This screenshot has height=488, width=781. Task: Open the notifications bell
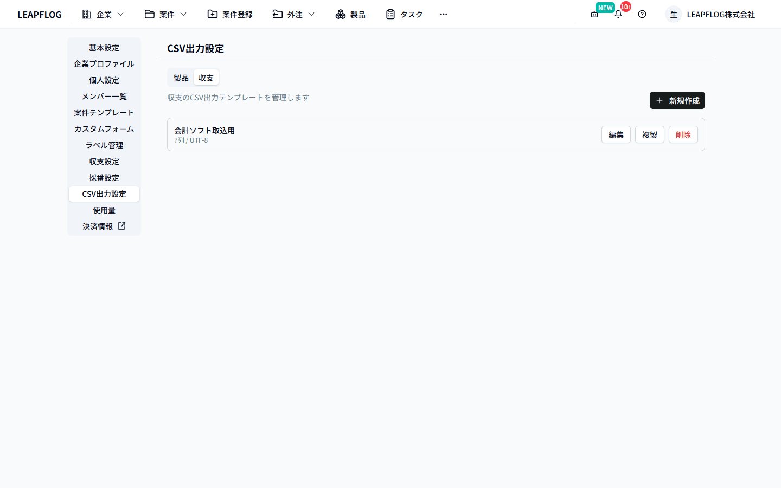(618, 14)
